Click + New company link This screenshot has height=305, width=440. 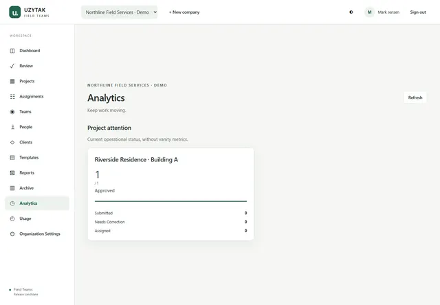coord(184,12)
